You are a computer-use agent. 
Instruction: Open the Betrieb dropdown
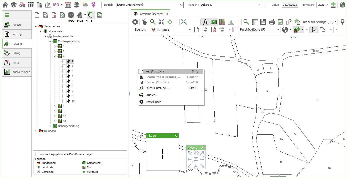181,5
